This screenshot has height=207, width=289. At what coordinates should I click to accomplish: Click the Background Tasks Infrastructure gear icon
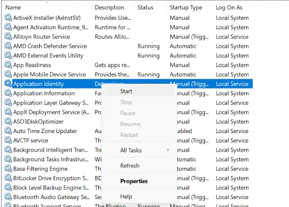[8, 159]
